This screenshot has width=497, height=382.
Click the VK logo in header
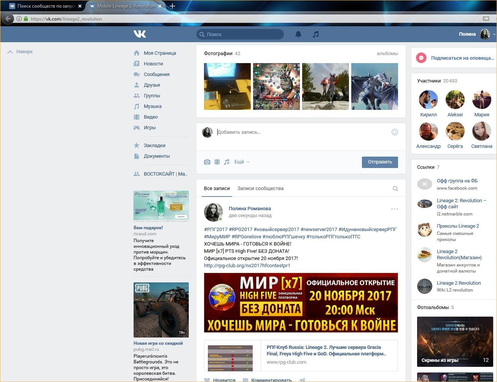(140, 34)
